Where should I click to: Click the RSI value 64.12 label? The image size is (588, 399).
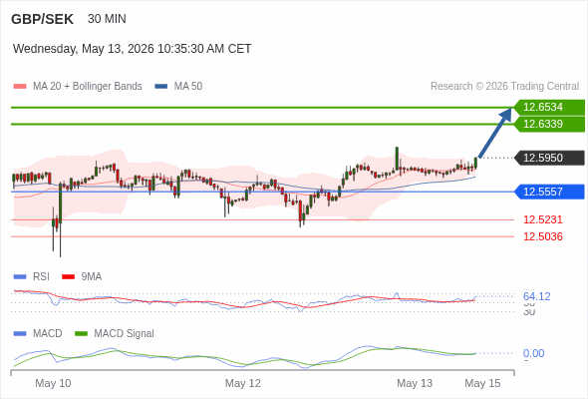[536, 296]
